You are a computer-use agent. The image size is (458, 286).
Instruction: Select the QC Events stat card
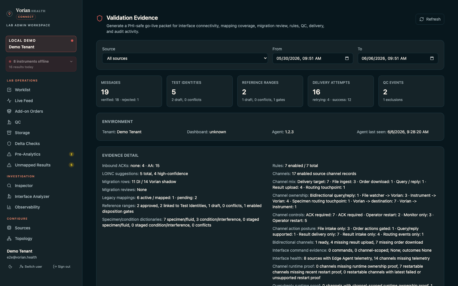tap(411, 91)
